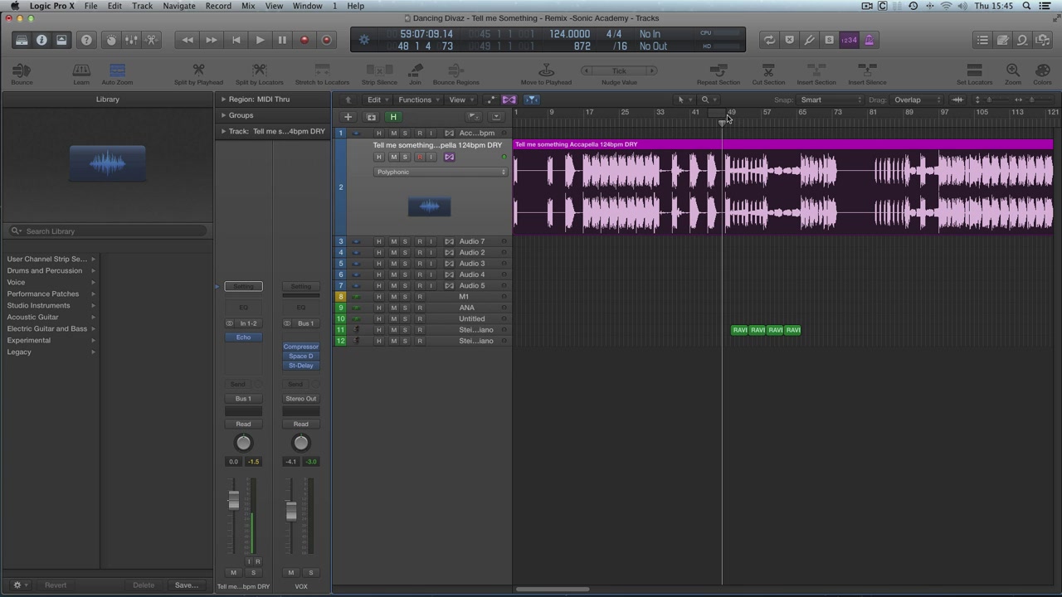Open the Mix menu

248,6
